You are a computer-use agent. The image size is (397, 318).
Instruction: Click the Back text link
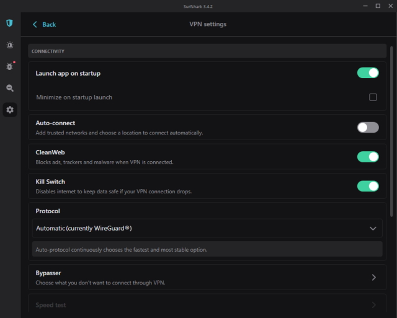49,24
